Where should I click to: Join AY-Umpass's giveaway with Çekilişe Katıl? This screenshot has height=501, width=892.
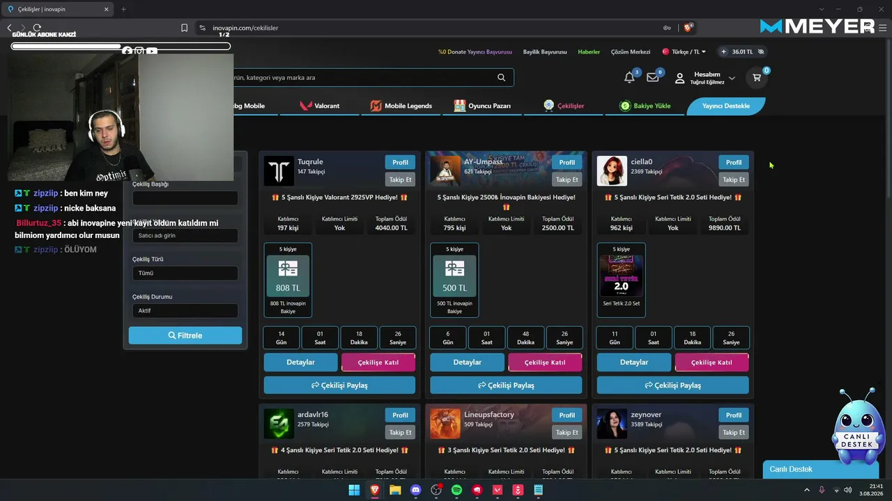(x=545, y=363)
